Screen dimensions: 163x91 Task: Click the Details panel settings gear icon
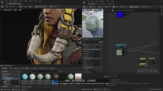coord(102,42)
